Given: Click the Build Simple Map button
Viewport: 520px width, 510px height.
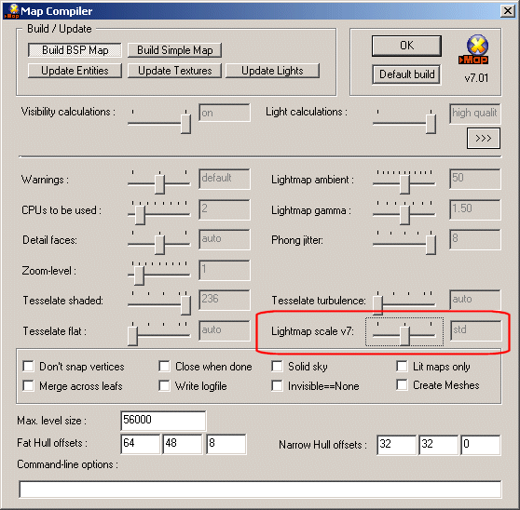Looking at the screenshot, I should tap(175, 50).
